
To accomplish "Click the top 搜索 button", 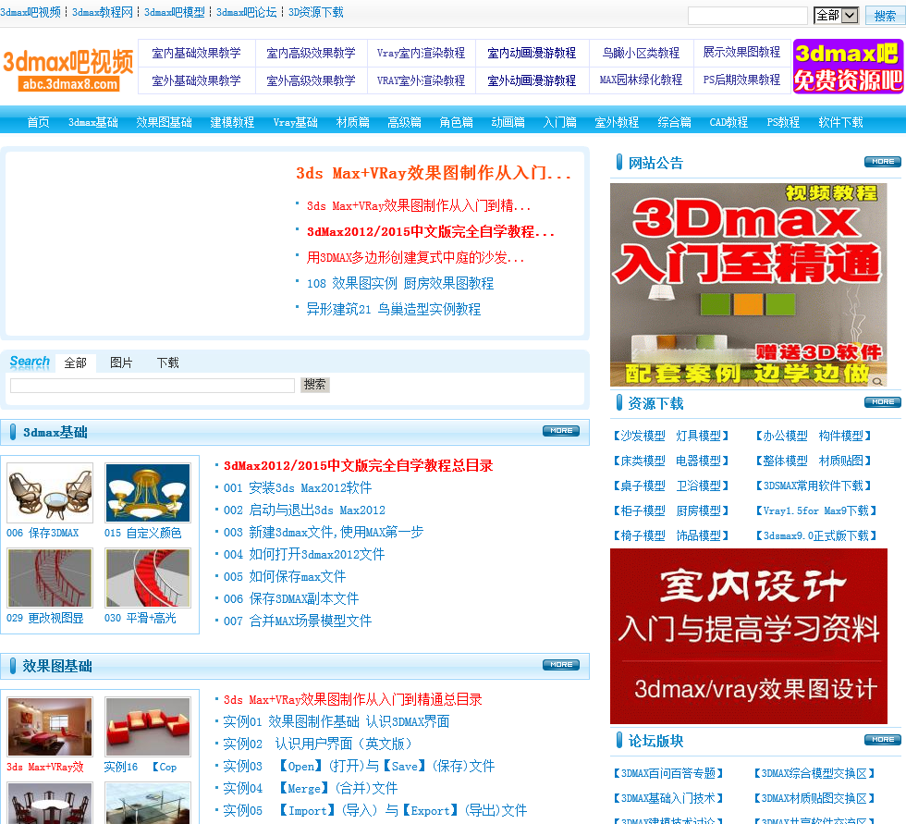I will [x=885, y=16].
